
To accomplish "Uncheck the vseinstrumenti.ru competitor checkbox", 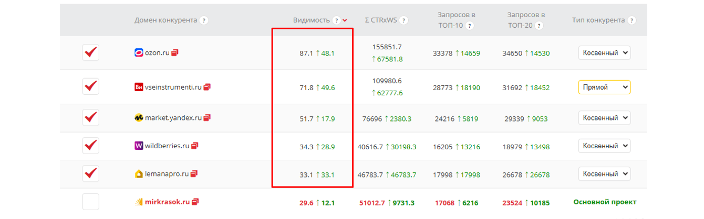I will (91, 86).
